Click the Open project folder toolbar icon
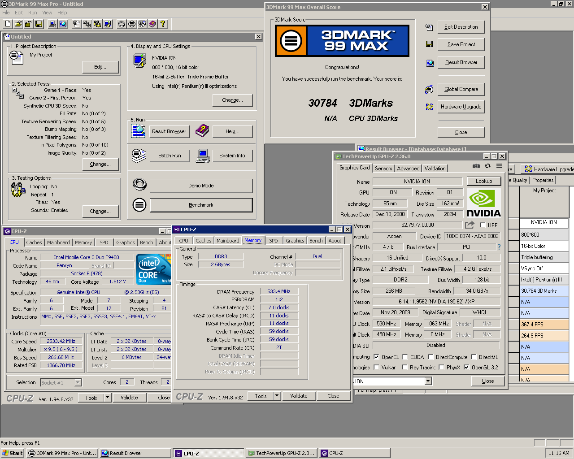The image size is (574, 459). tap(18, 24)
